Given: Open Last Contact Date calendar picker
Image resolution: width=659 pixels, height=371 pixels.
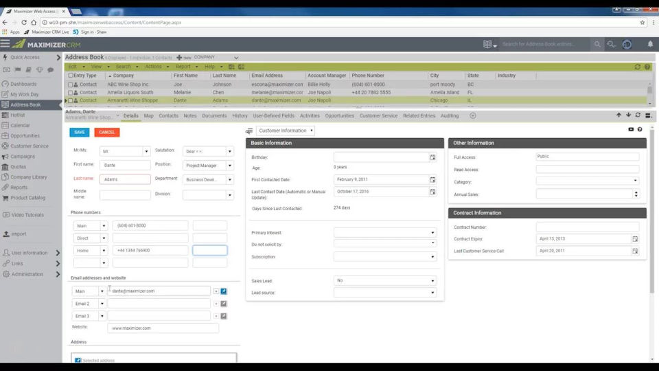Looking at the screenshot, I should point(432,192).
